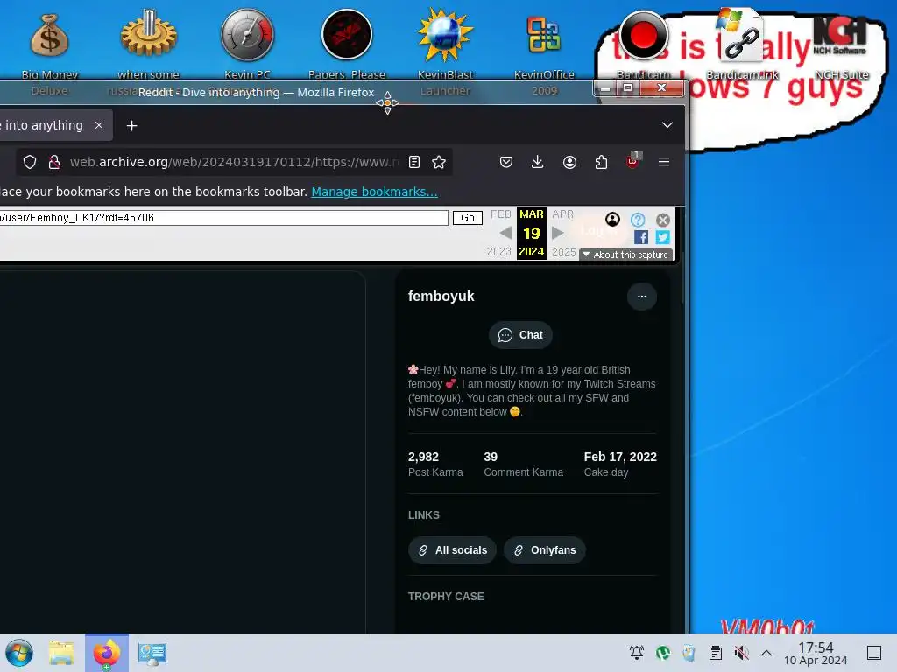Close the Wayback toolbar
This screenshot has width=897, height=672.
click(x=663, y=220)
